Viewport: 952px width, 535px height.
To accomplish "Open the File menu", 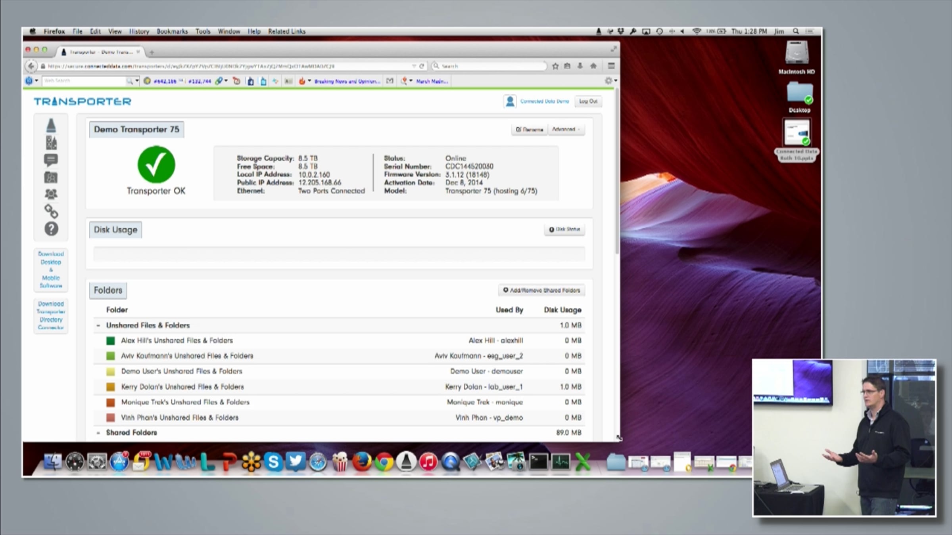I will tap(77, 31).
